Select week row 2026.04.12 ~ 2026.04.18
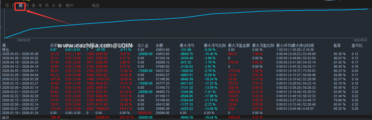The height and width of the screenshot is (120, 372). point(20,66)
